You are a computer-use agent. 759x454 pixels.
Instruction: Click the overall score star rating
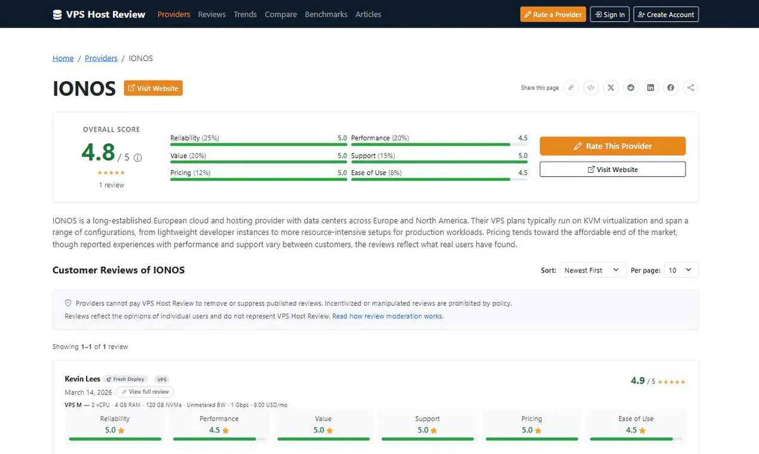click(111, 173)
